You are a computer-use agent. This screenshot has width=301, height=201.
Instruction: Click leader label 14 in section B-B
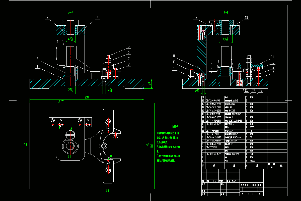pyautogui.click(x=272, y=57)
